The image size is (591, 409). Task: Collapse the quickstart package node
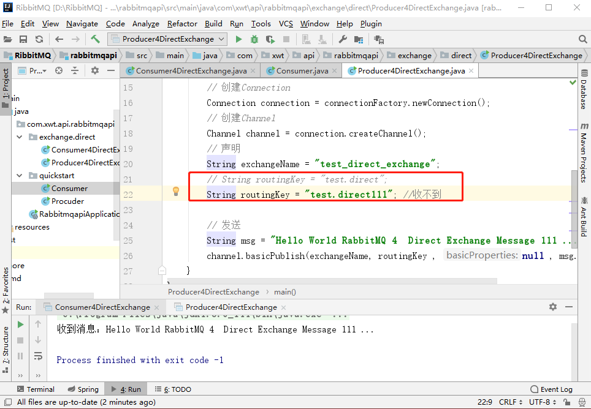pos(20,175)
